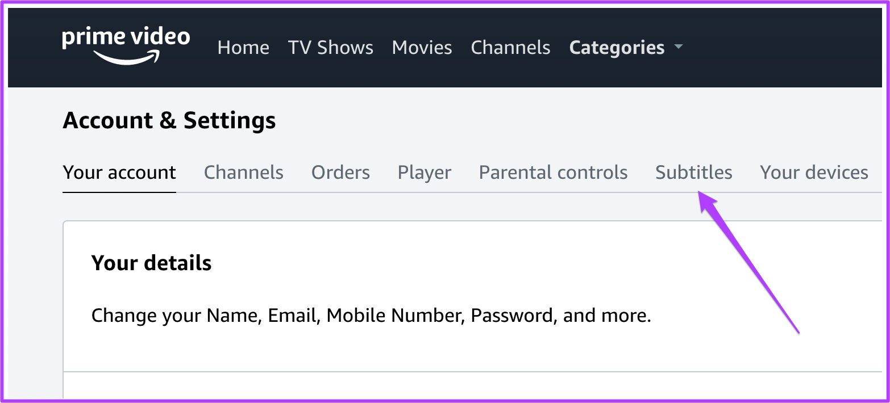
Task: Select Home in the top navigation
Action: [x=243, y=48]
